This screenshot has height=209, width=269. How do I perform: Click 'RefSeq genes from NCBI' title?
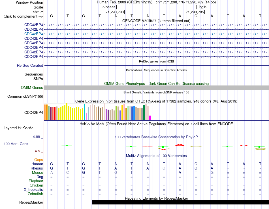pyautogui.click(x=157, y=61)
